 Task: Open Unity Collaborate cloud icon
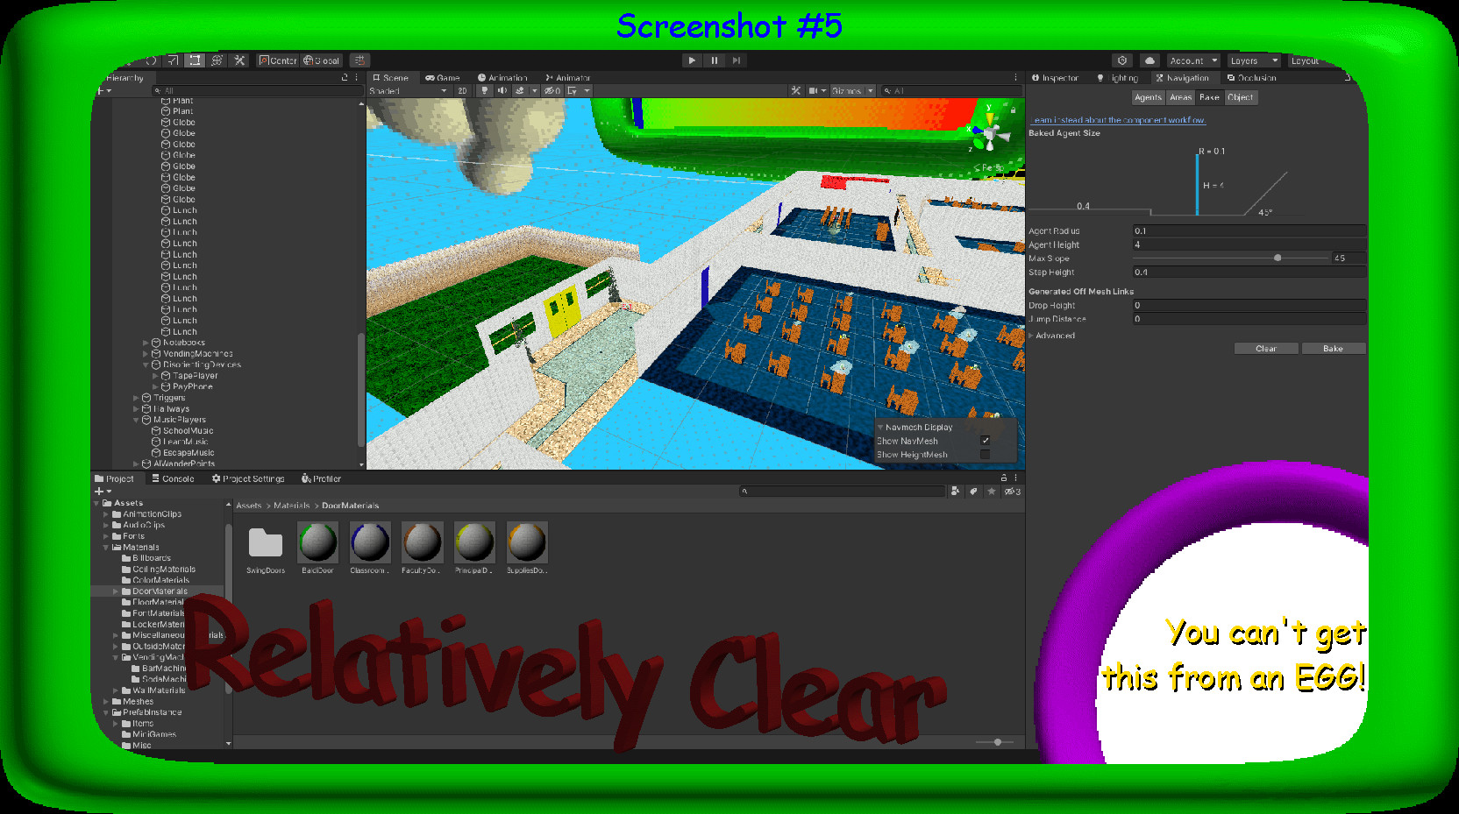1149,60
